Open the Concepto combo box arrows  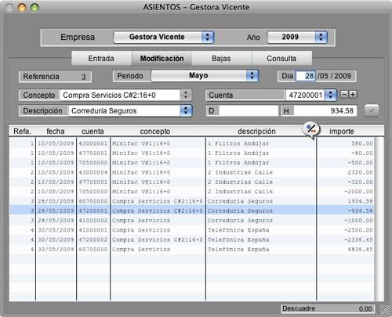(186, 95)
